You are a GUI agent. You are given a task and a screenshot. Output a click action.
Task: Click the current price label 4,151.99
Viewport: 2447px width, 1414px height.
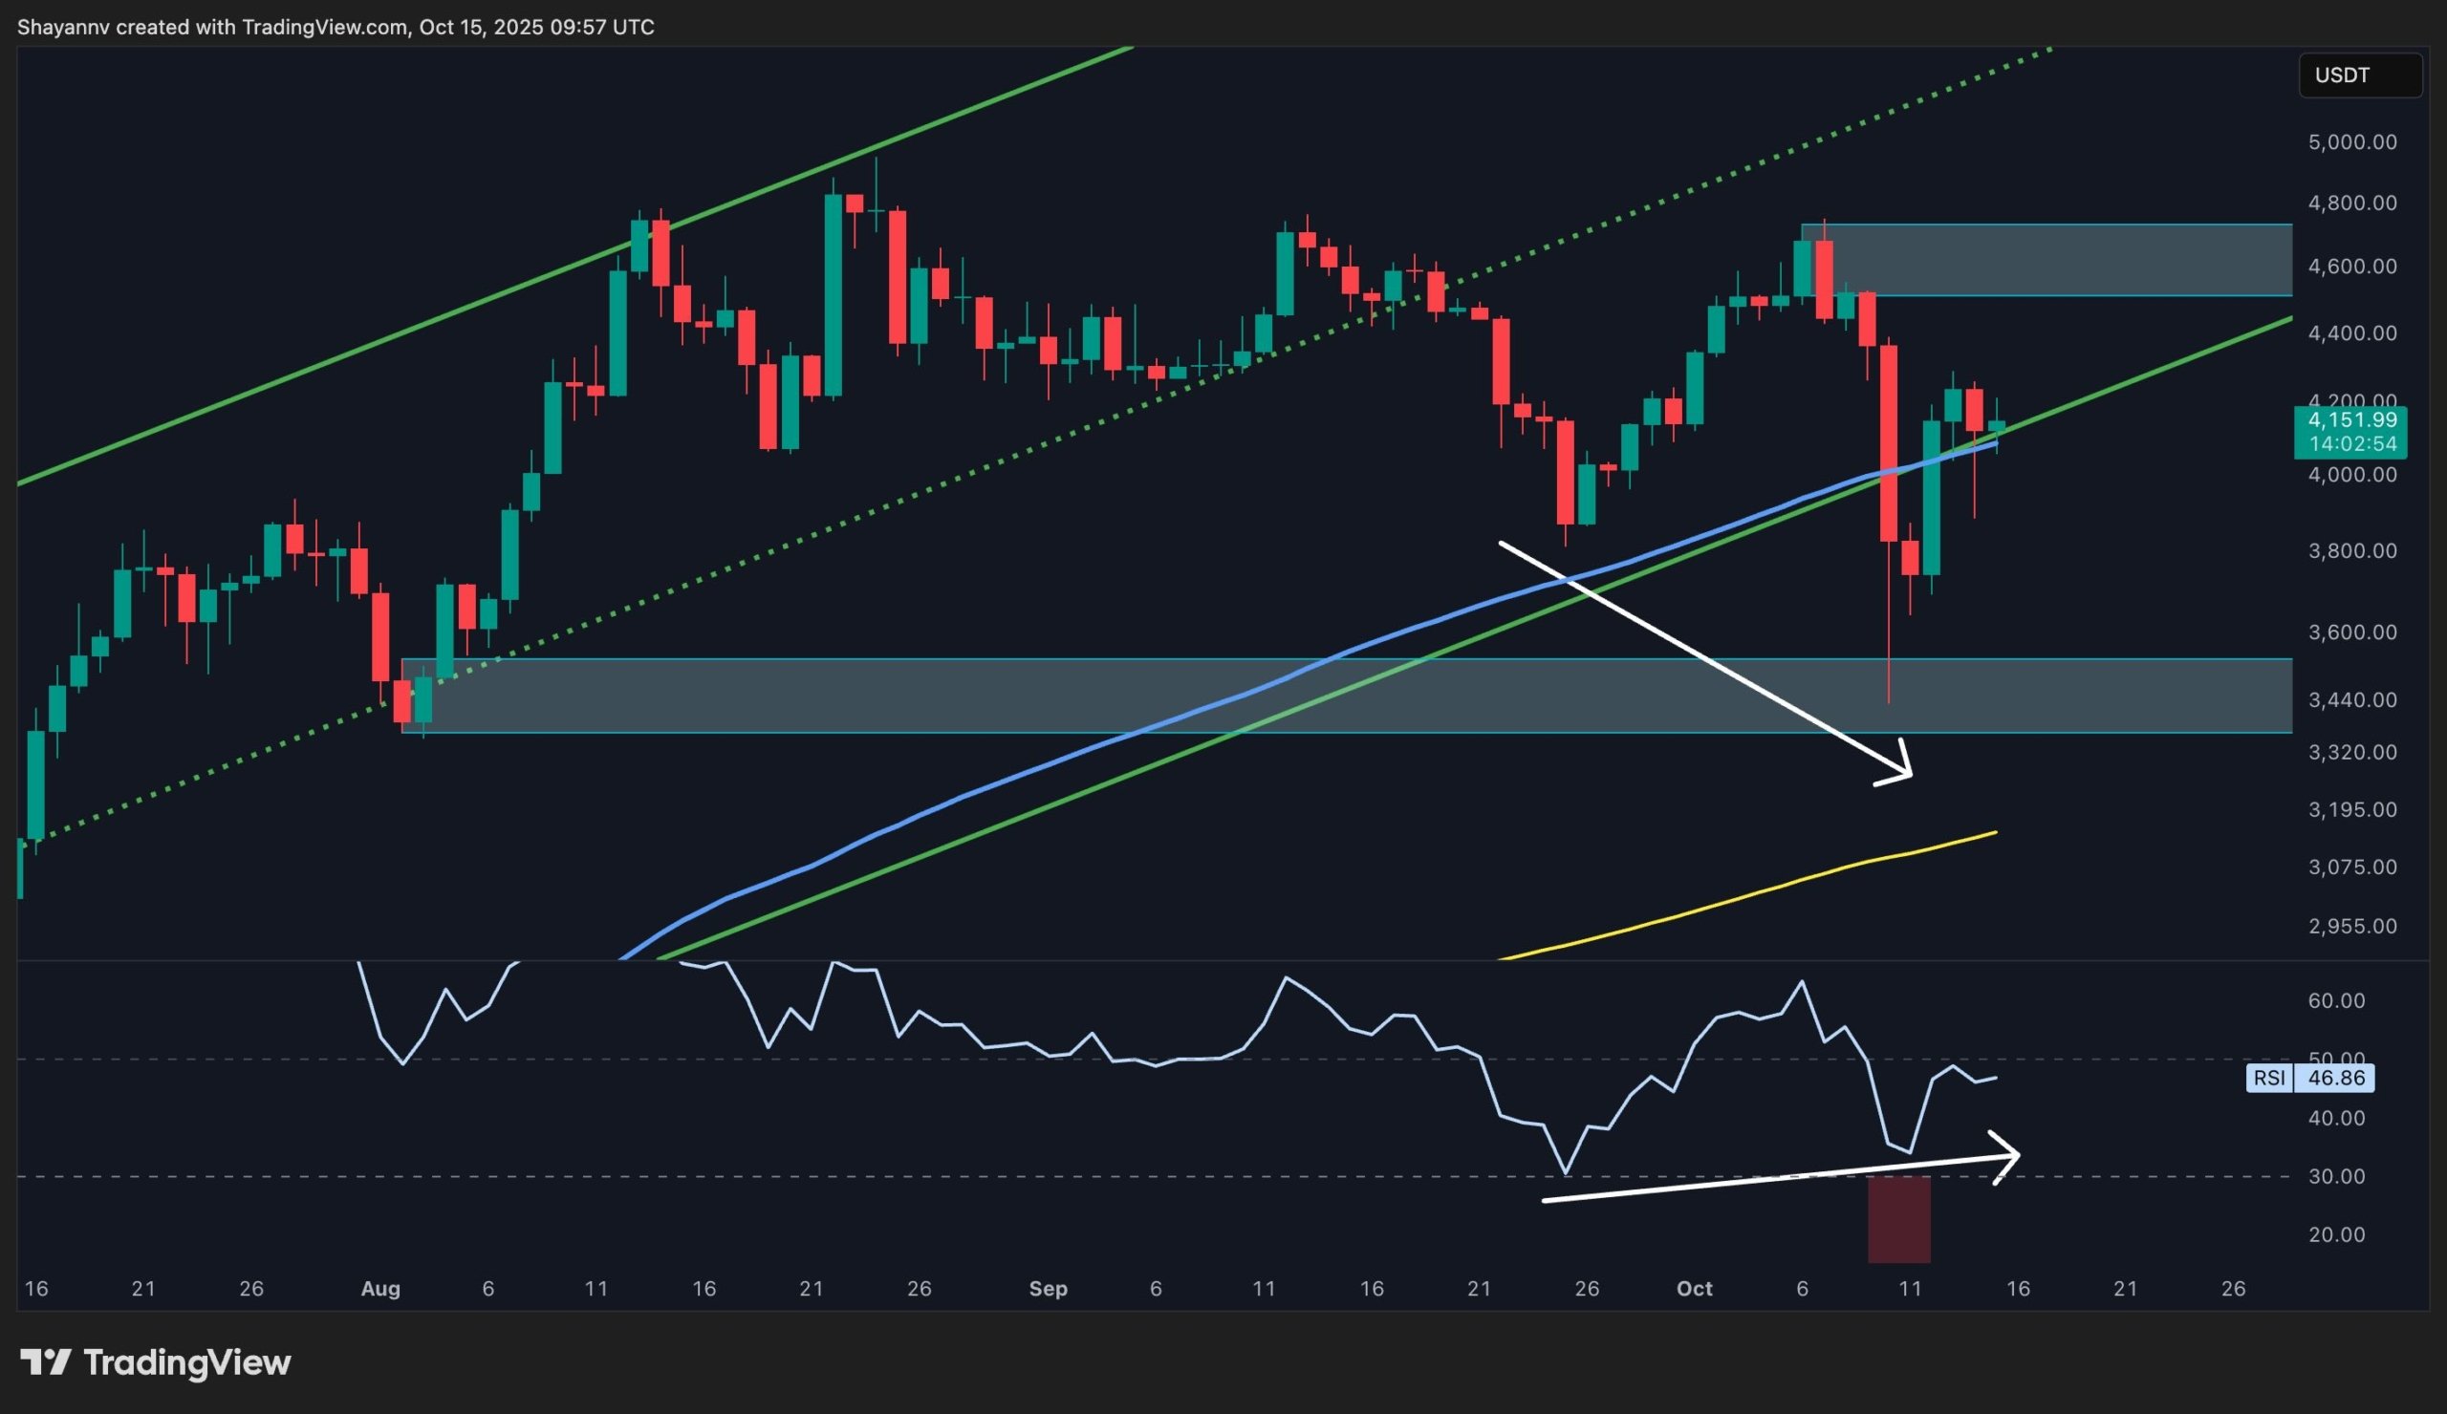2350,421
